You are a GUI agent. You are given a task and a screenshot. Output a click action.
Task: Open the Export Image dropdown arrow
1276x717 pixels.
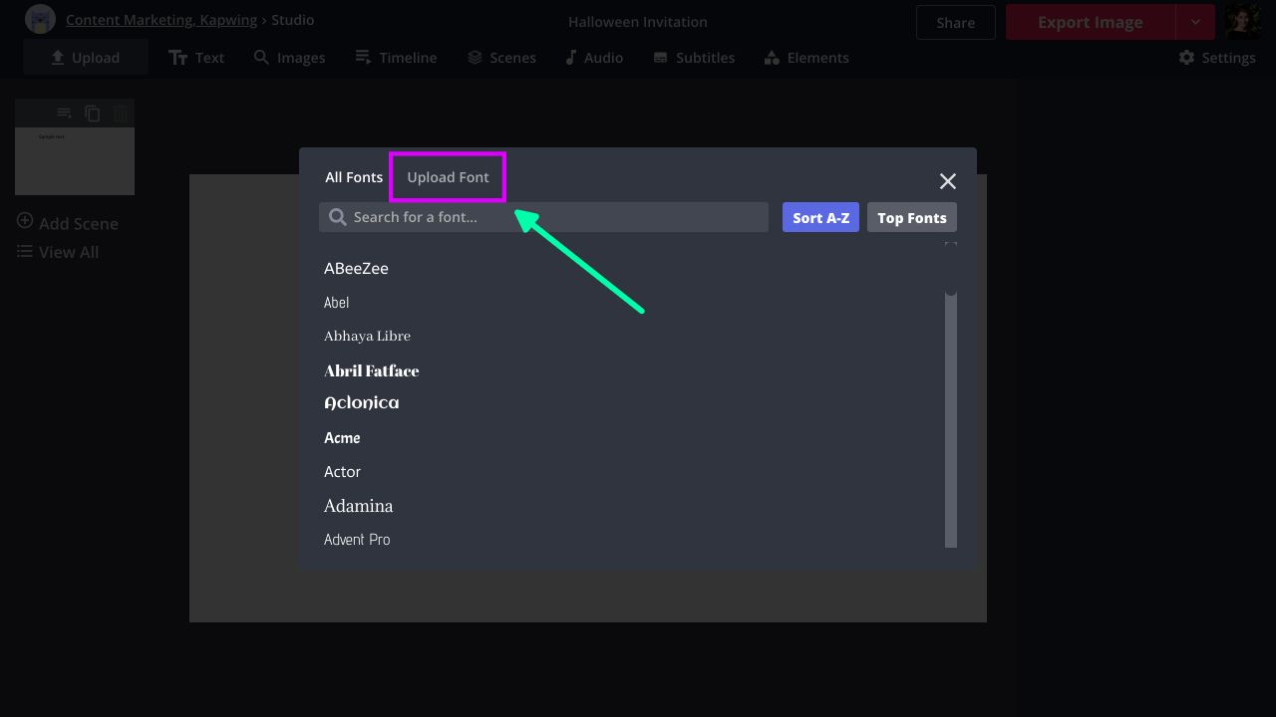(1195, 22)
